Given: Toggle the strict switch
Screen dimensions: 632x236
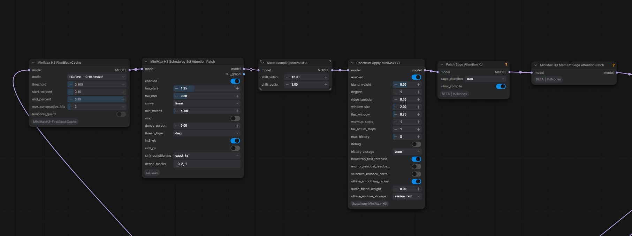Looking at the screenshot, I should [235, 118].
